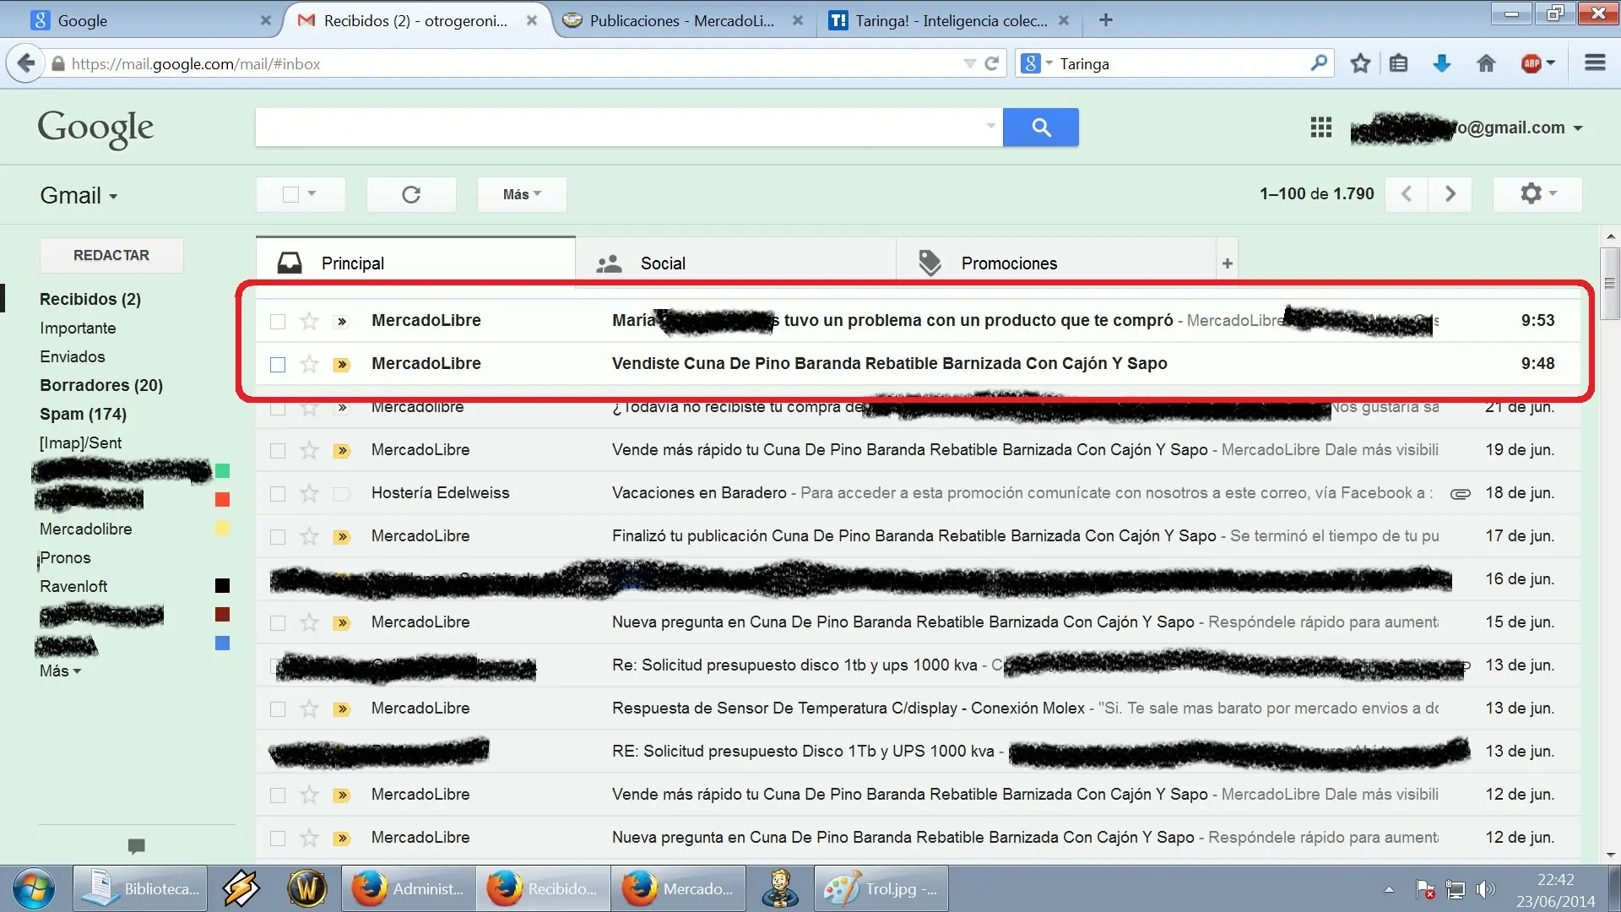Viewport: 1621px width, 912px height.
Task: Click the refresh inbox button
Action: click(x=411, y=195)
